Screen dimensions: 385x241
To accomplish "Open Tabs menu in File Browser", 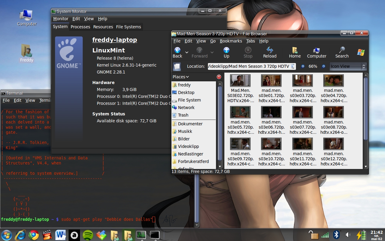I will click(x=250, y=41).
